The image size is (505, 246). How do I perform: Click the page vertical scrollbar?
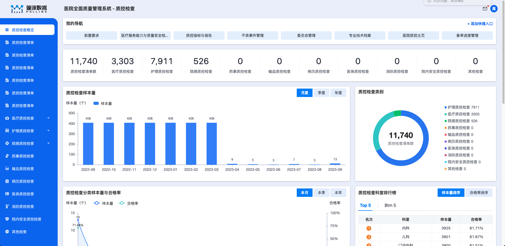click(x=503, y=53)
